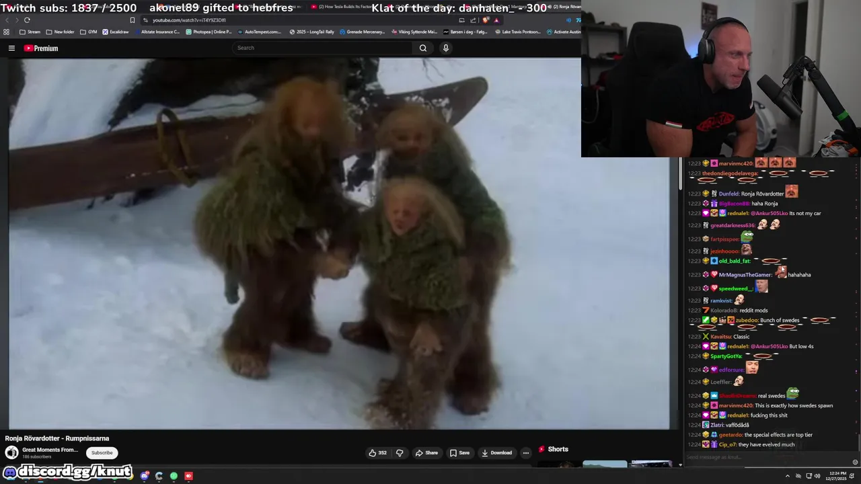Viewport: 861px width, 484px height.
Task: Open the Shorts section heading
Action: (x=553, y=449)
